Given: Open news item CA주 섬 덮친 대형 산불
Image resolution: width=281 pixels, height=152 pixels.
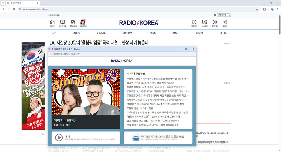Looking at the screenshot, I should pyautogui.click(x=157, y=112).
